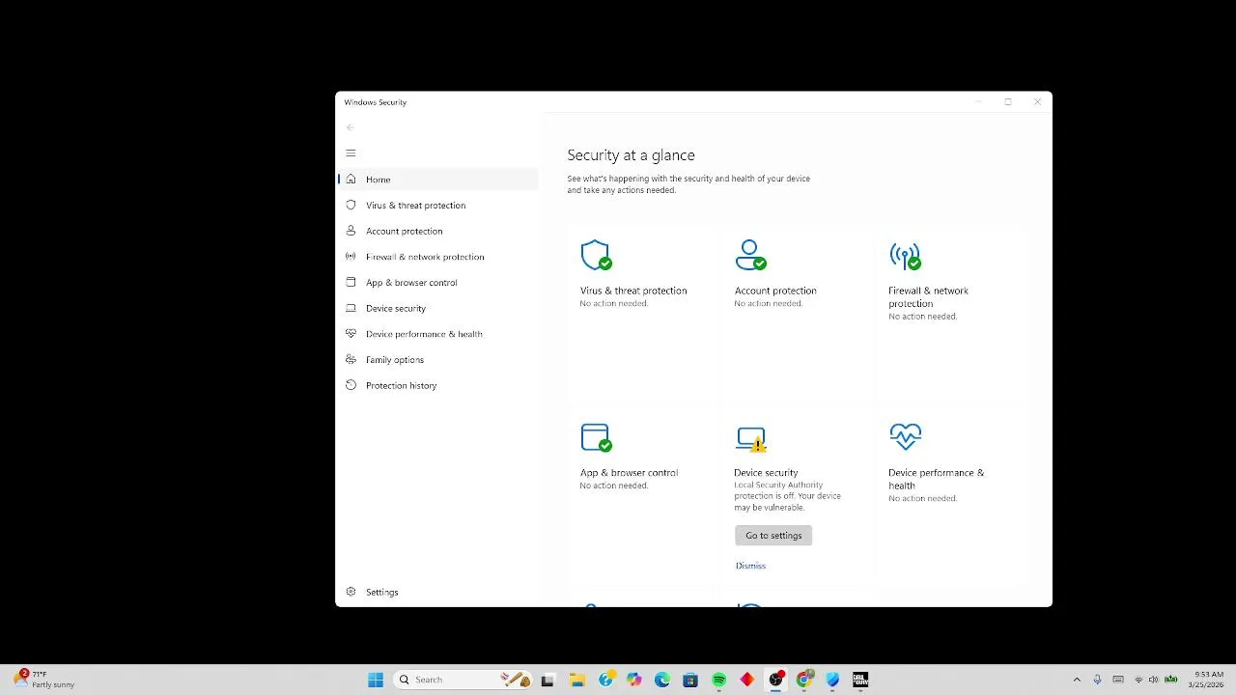1236x695 pixels.
Task: Click the window icon beside App & browser control in sidebar
Action: click(x=351, y=282)
